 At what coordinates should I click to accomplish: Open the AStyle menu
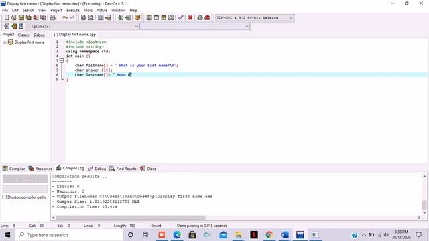pyautogui.click(x=102, y=11)
